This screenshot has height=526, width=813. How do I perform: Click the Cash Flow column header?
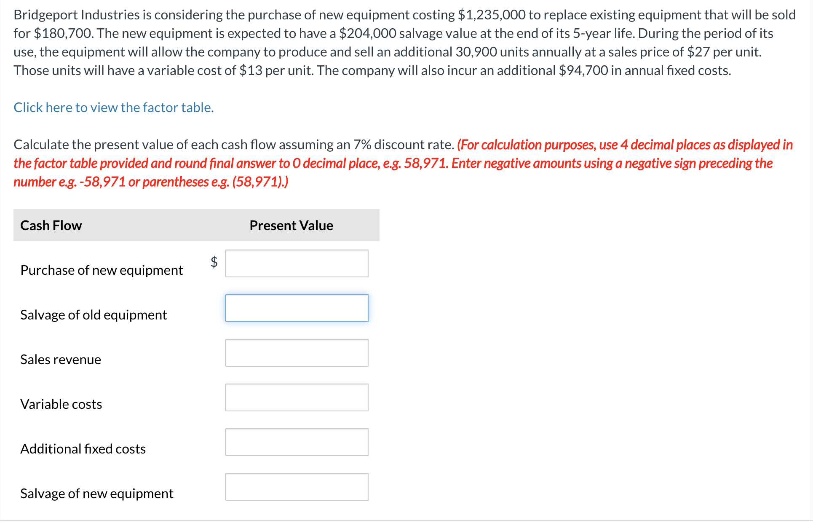pyautogui.click(x=51, y=225)
